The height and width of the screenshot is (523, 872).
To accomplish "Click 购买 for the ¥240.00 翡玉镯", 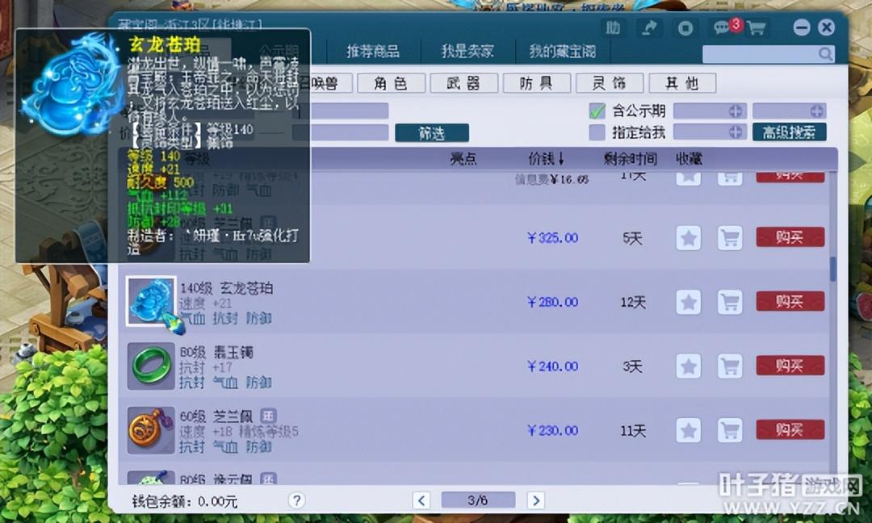I will pos(790,366).
